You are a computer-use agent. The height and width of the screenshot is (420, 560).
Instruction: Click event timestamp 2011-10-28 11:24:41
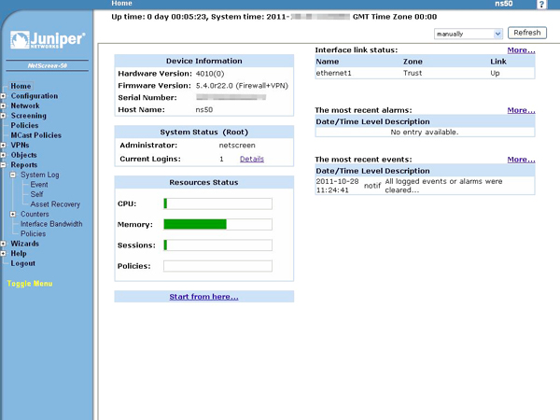tap(337, 186)
